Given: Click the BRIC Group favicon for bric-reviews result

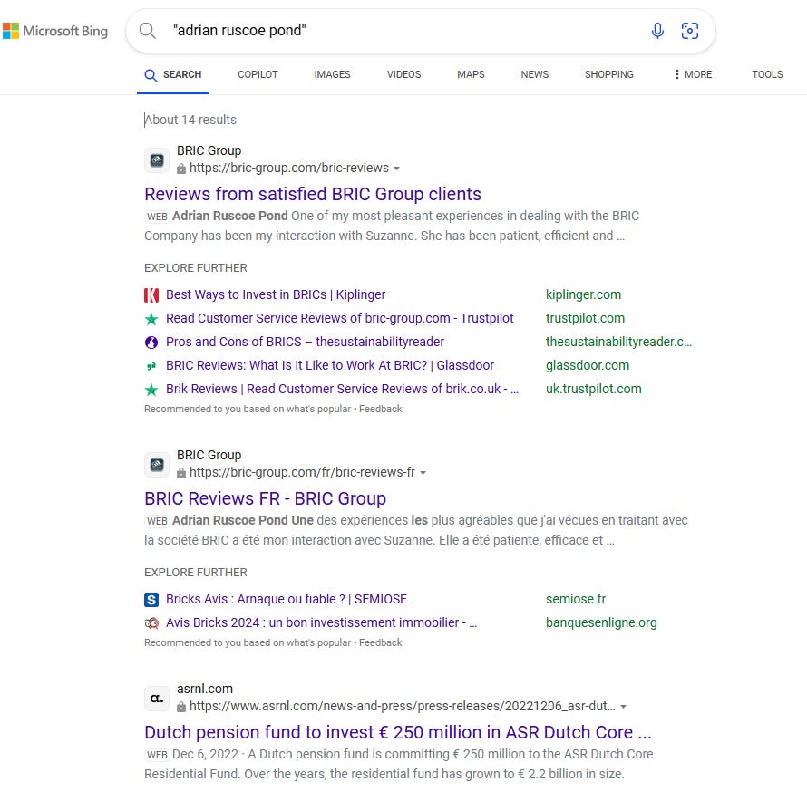Looking at the screenshot, I should (x=157, y=160).
